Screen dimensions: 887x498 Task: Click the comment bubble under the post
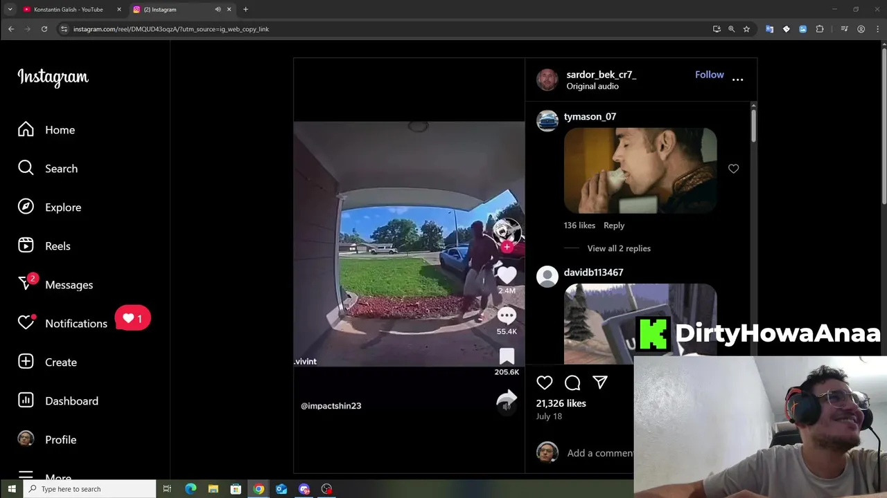click(x=572, y=382)
